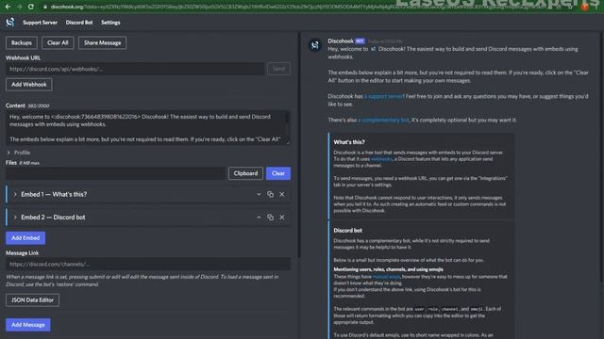604x339 pixels.
Task: Open the JSON Data Editor
Action: [x=32, y=300]
